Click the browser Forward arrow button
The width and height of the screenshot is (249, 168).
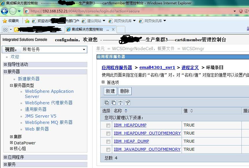[13, 11]
